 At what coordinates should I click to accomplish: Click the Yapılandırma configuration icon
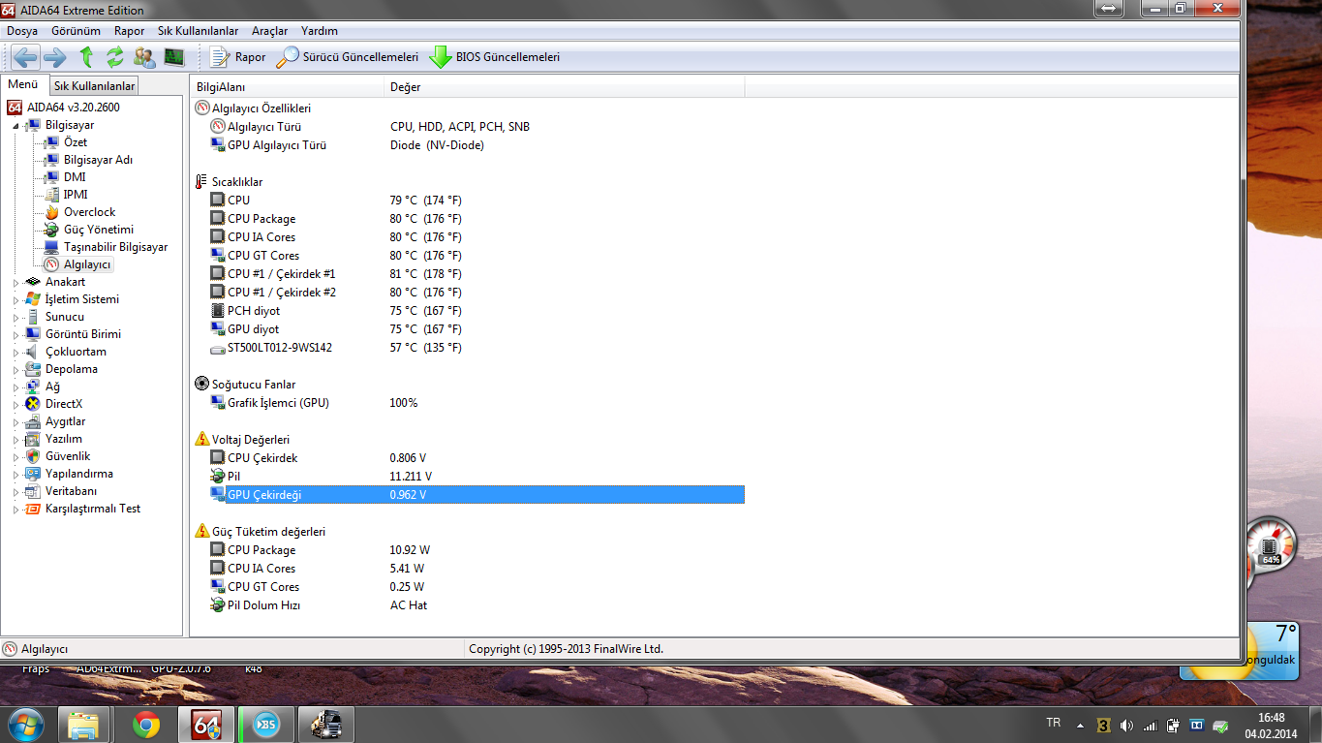34,474
